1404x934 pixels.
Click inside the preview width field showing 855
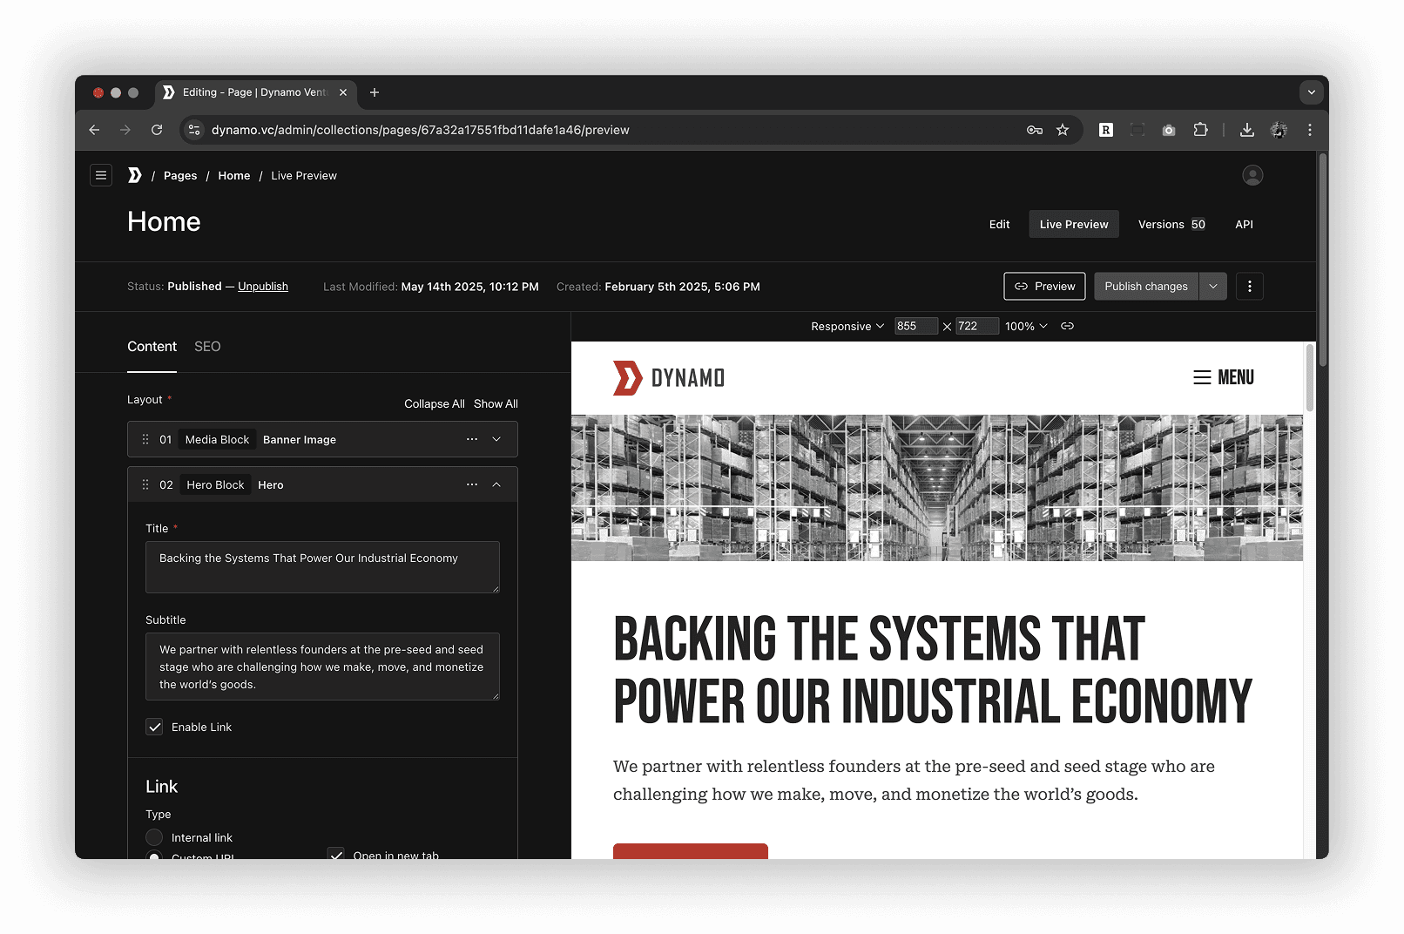pos(915,326)
